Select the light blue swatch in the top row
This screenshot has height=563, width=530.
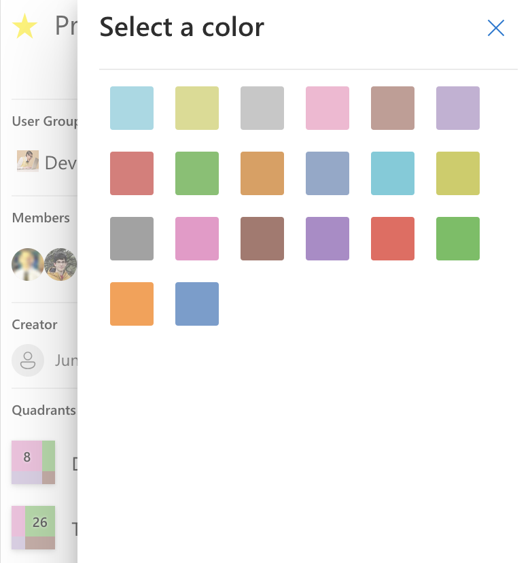coord(131,108)
